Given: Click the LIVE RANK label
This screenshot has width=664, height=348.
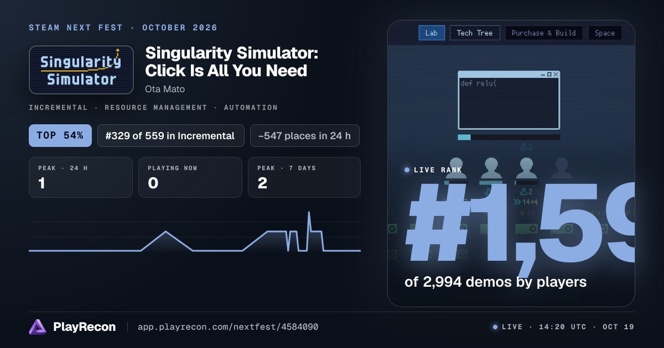Looking at the screenshot, I should 438,170.
